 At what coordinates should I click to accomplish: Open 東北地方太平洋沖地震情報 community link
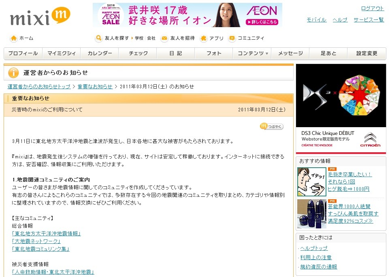pos(46,234)
